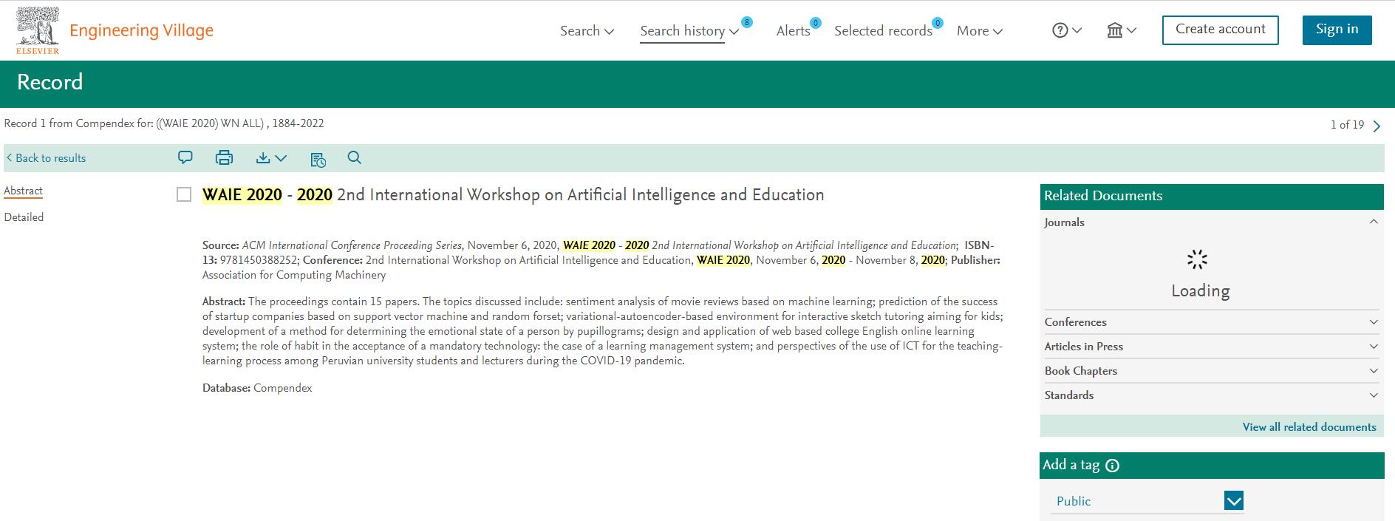
Task: Click the 'Database: Compendex' text
Action: tap(257, 388)
